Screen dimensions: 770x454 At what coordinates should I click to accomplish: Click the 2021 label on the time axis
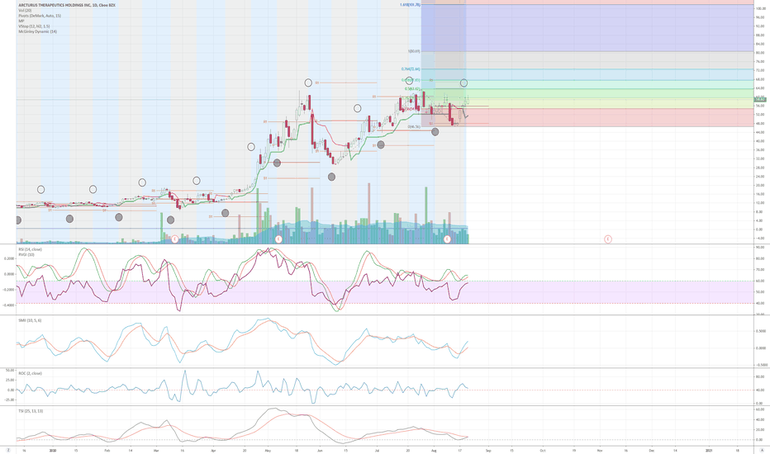click(709, 450)
